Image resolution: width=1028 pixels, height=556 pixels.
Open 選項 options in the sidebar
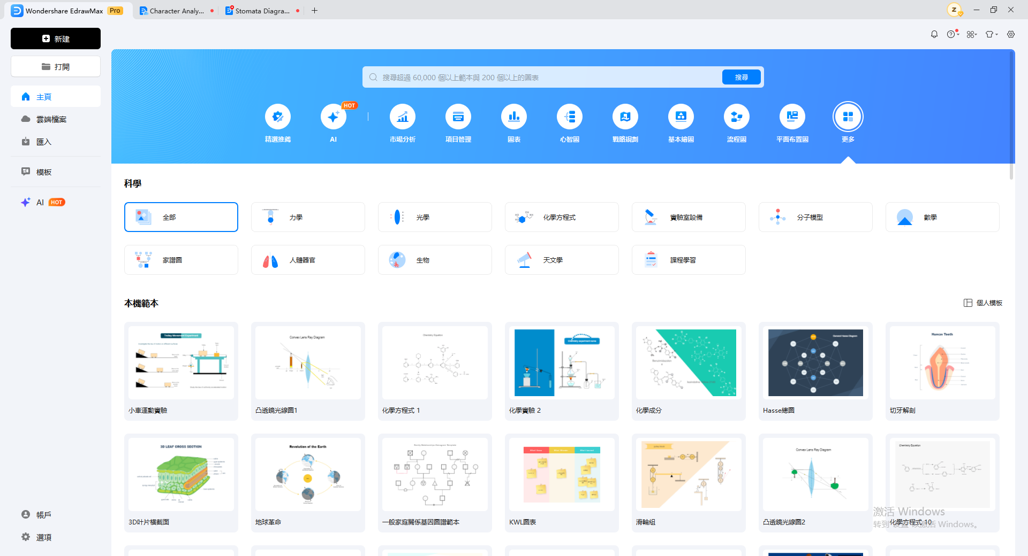click(56, 537)
